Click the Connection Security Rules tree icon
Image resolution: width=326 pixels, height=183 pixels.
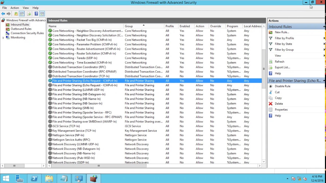tap(8, 33)
